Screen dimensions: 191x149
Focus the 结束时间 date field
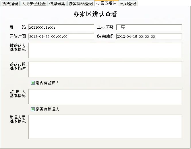coord(149,36)
